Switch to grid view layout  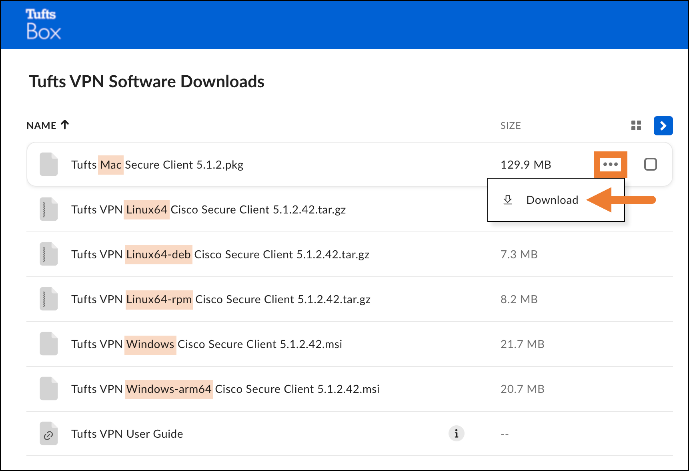click(x=636, y=126)
